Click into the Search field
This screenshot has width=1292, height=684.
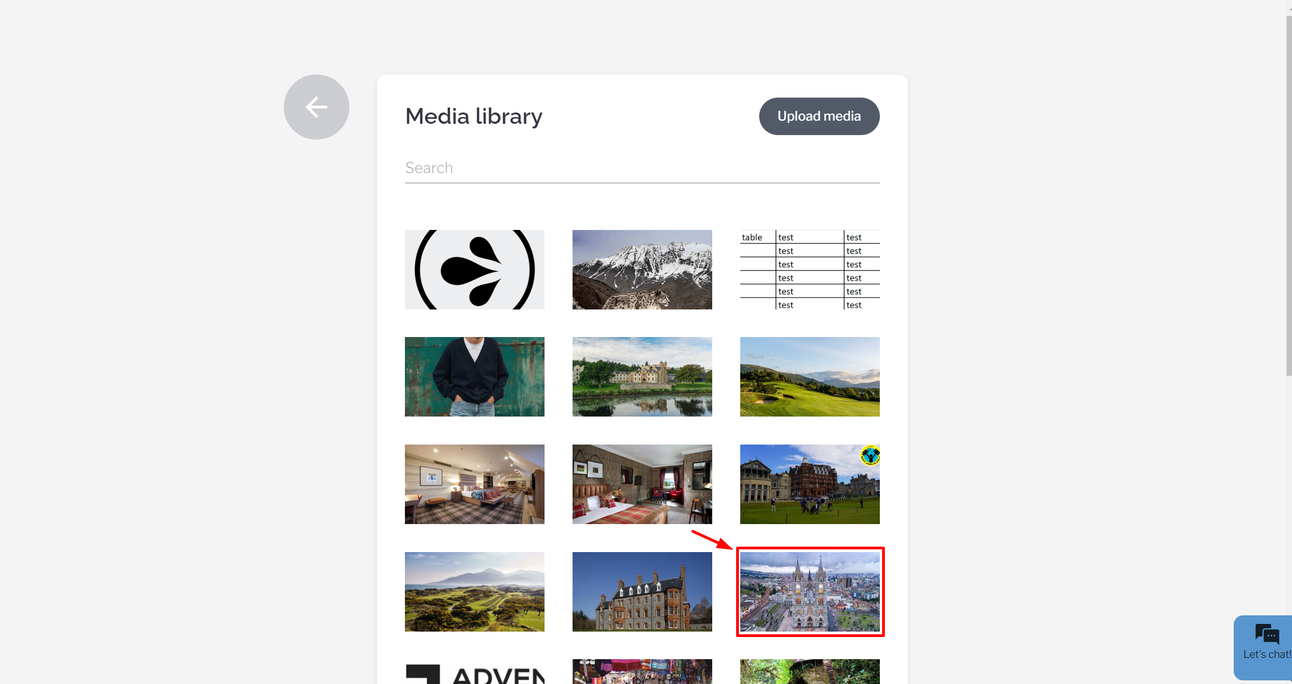pyautogui.click(x=642, y=168)
